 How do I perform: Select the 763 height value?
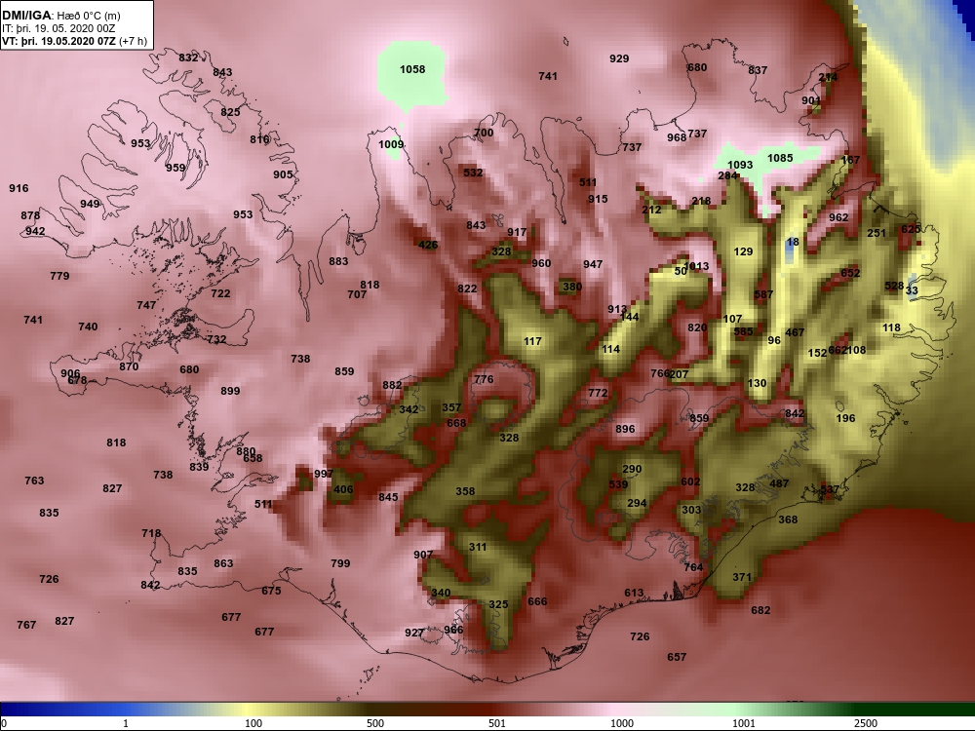(x=34, y=481)
